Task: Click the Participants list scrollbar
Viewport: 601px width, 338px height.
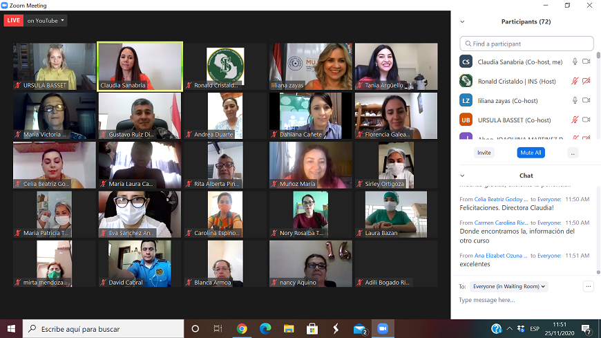Action: pyautogui.click(x=598, y=55)
